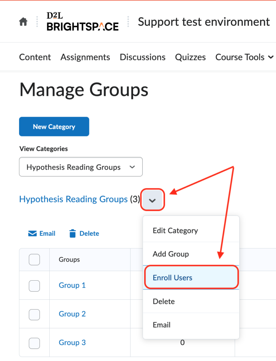Switch to the Content tab
The image size is (276, 361).
pos(35,57)
